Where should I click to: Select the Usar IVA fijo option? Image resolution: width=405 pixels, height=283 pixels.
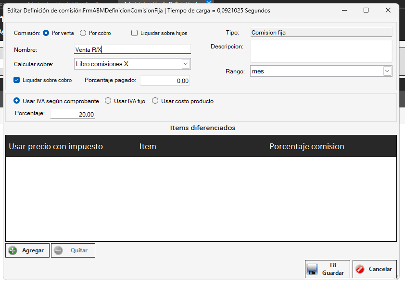point(108,101)
